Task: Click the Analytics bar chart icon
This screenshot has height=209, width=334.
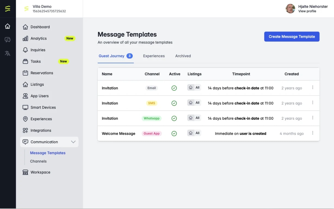Action: [x=25, y=39]
